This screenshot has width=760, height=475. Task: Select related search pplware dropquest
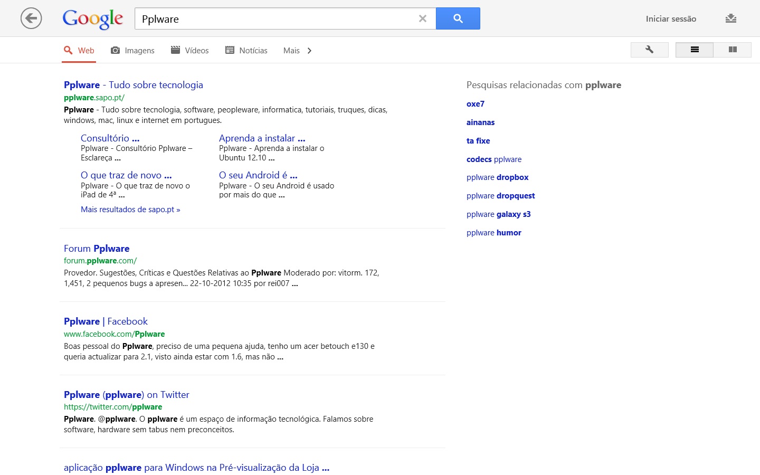(501, 196)
